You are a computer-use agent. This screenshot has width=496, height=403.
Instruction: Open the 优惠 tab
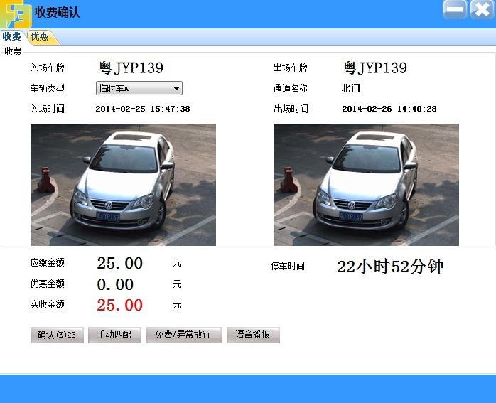[x=41, y=37]
